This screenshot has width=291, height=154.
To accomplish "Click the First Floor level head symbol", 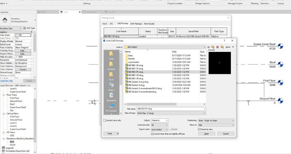I will 280,83.
